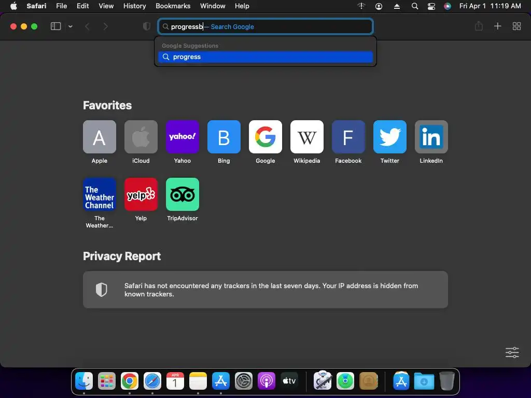
Task: Click the eject icon in menu bar
Action: click(397, 6)
